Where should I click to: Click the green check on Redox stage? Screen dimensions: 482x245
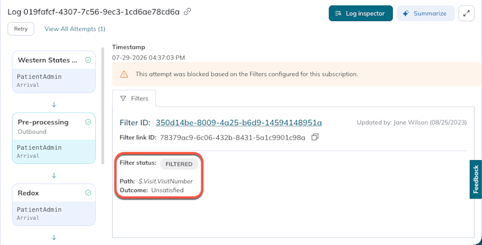click(88, 193)
